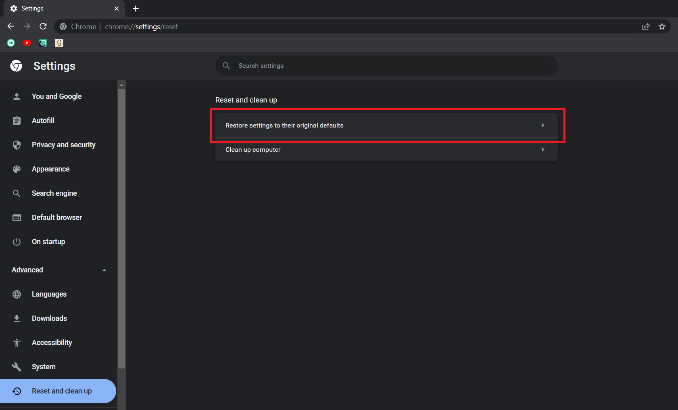678x410 pixels.
Task: Go to System settings
Action: click(58, 367)
